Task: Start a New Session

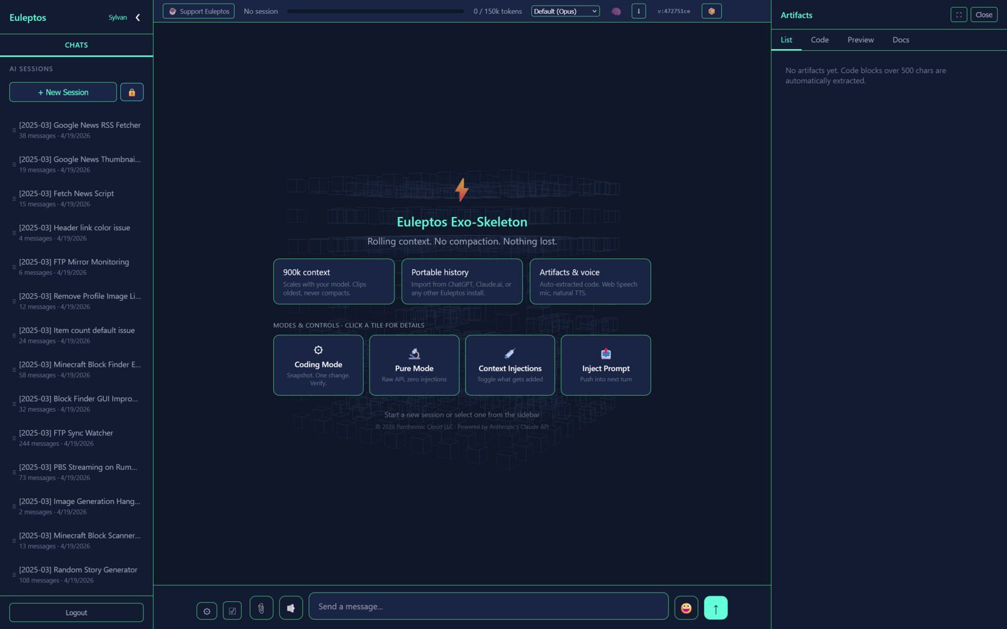Action: [63, 92]
